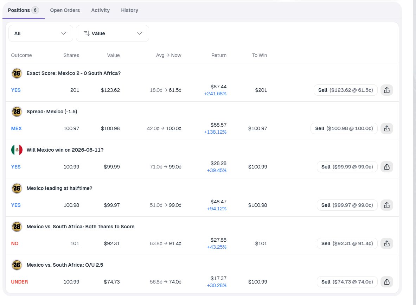Click the NO outcome label
Screen dimensions: 416x305
tap(15, 243)
